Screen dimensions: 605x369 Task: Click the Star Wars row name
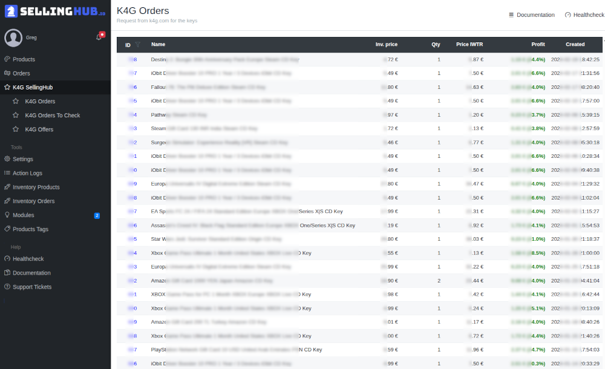pyautogui.click(x=216, y=239)
